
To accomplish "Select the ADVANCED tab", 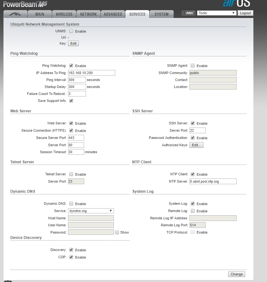I will click(x=113, y=14).
